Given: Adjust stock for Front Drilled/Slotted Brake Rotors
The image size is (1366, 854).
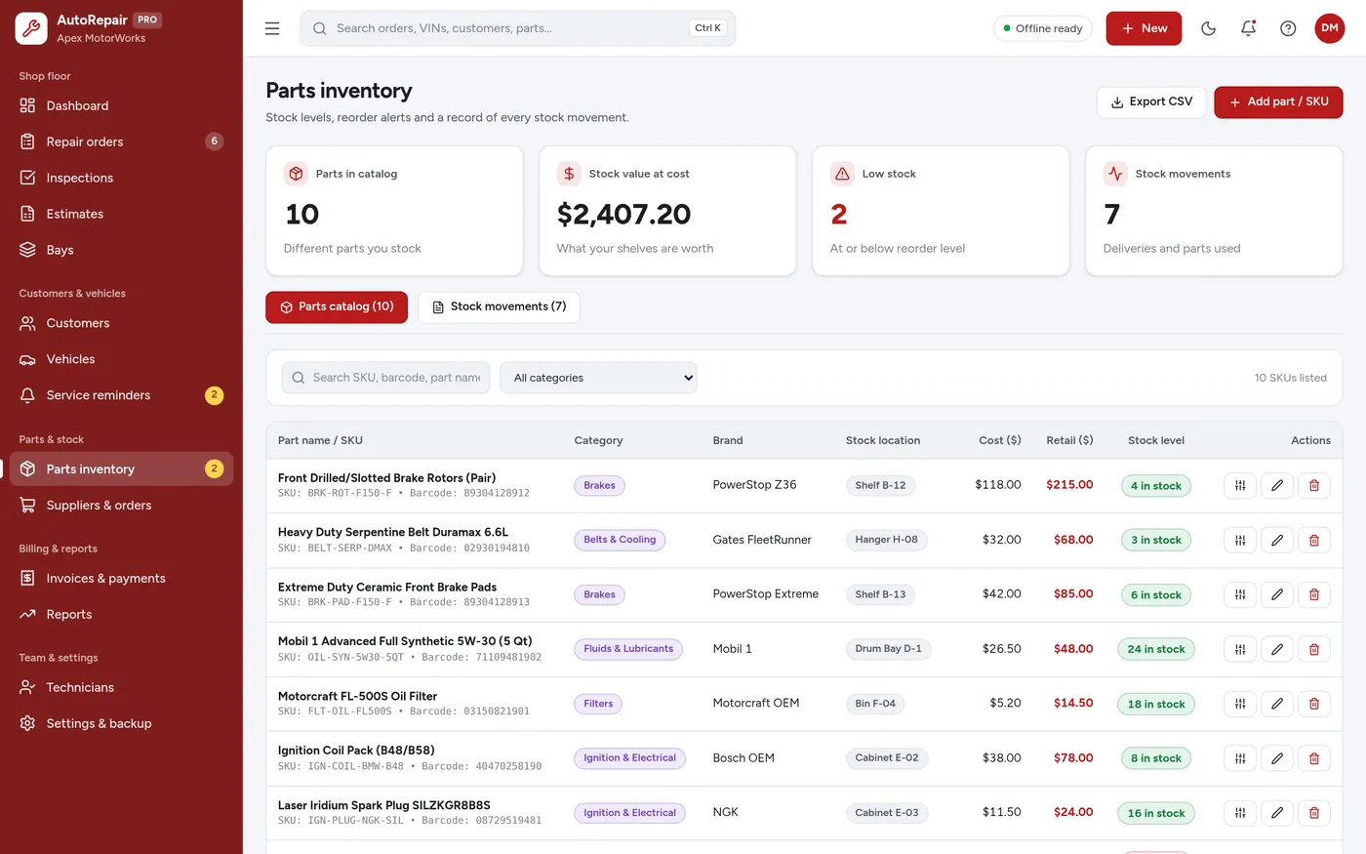Looking at the screenshot, I should tap(1240, 485).
